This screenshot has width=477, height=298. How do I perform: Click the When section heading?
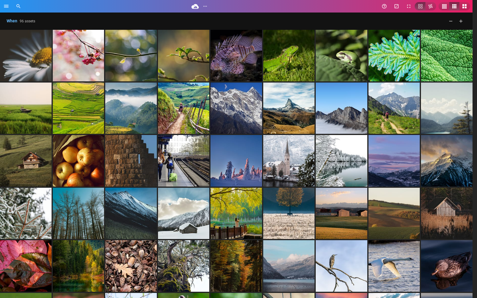12,21
